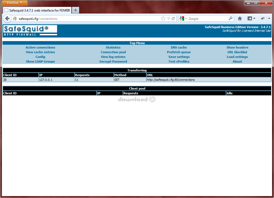Maximize the Firefox window
Image resolution: width=274 pixels, height=198 pixels.
click(256, 3)
